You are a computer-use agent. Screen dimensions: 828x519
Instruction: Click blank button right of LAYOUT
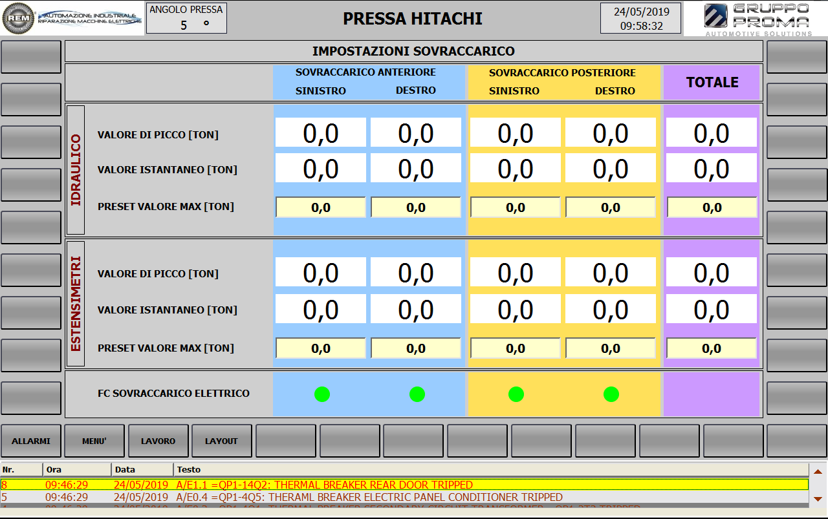(x=286, y=441)
